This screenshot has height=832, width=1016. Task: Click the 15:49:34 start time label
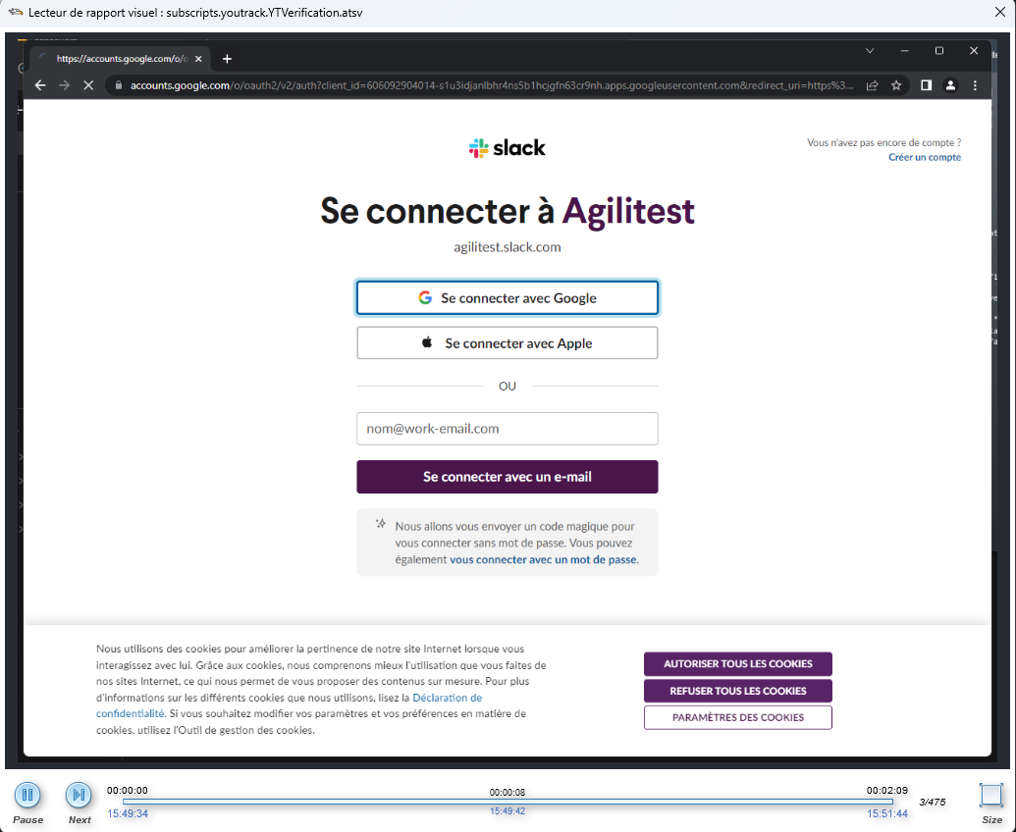tap(128, 814)
